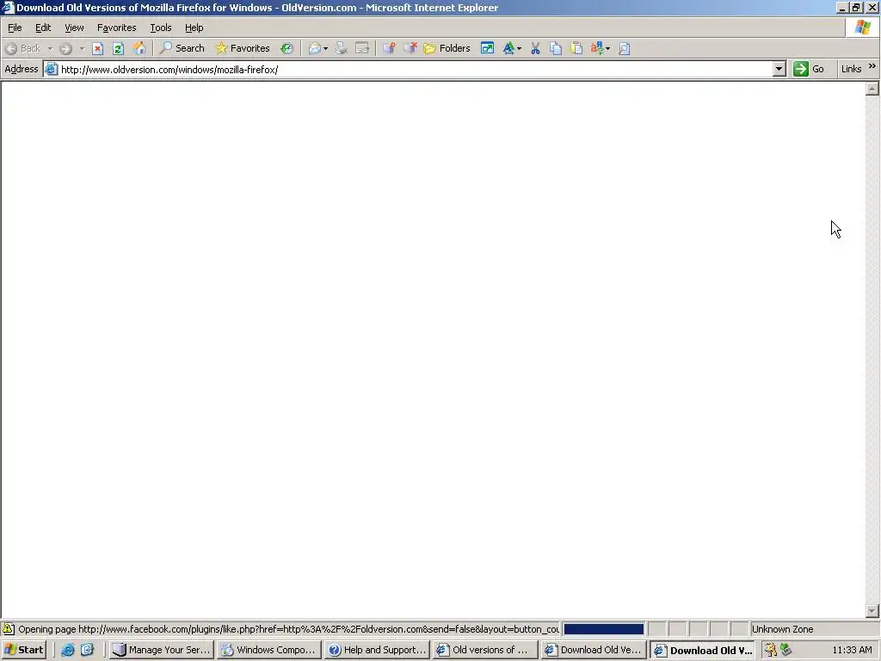The height and width of the screenshot is (661, 881).
Task: Expand the Back history dropdown arrow
Action: tap(50, 49)
